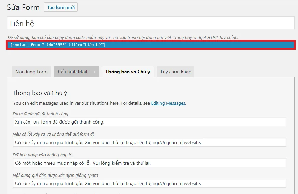Click the "Để sử dụng" shortcode instruction text
298x194 pixels.
click(x=123, y=37)
